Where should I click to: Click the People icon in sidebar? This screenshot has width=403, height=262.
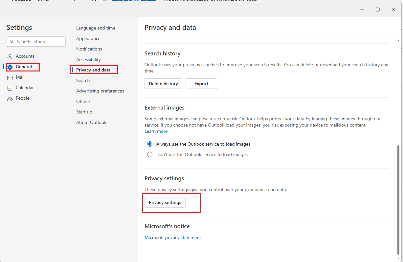click(10, 98)
